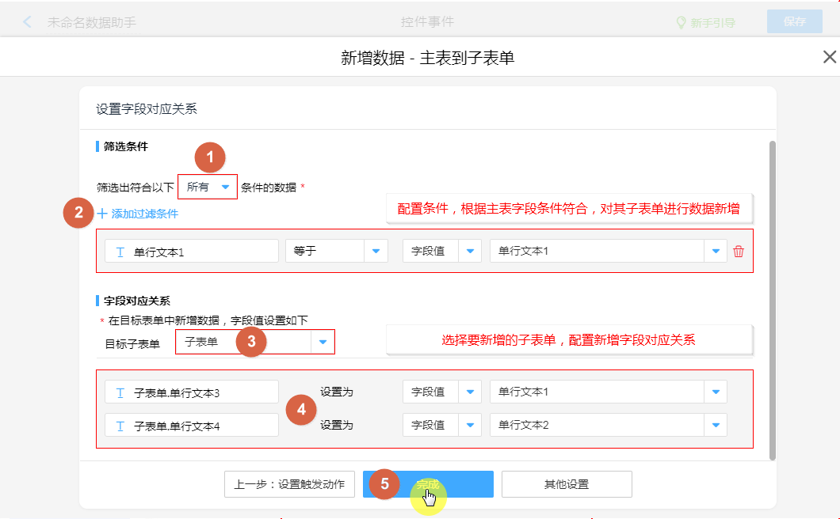Close the 新增数据 dialog with X
The height and width of the screenshot is (519, 840).
click(829, 57)
